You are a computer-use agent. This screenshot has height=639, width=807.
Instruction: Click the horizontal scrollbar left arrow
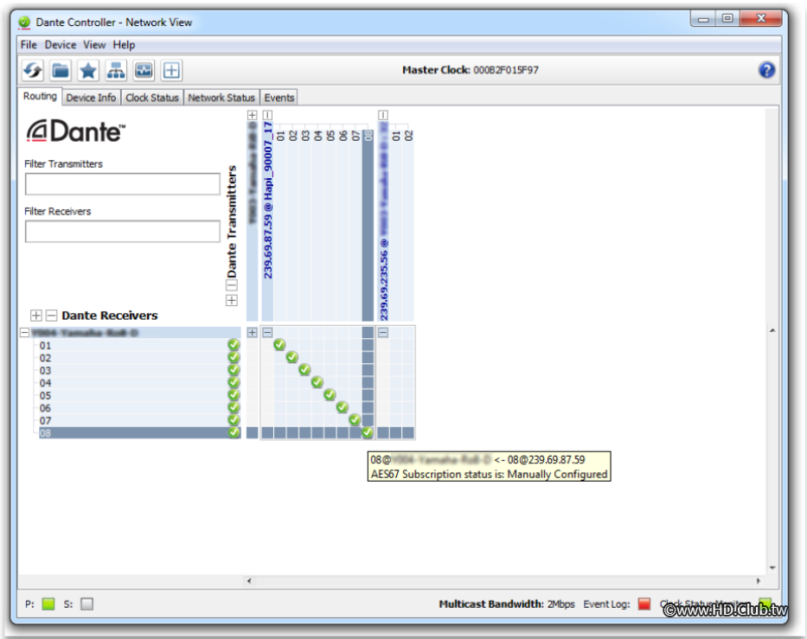(x=249, y=581)
